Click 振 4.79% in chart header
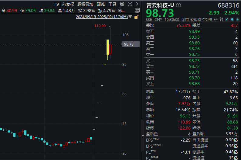The width and height of the screenshot is (241, 160). click(x=107, y=11)
